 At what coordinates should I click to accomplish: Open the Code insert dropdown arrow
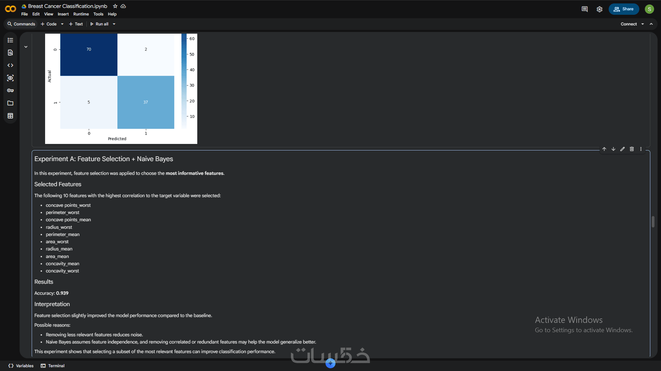[62, 24]
